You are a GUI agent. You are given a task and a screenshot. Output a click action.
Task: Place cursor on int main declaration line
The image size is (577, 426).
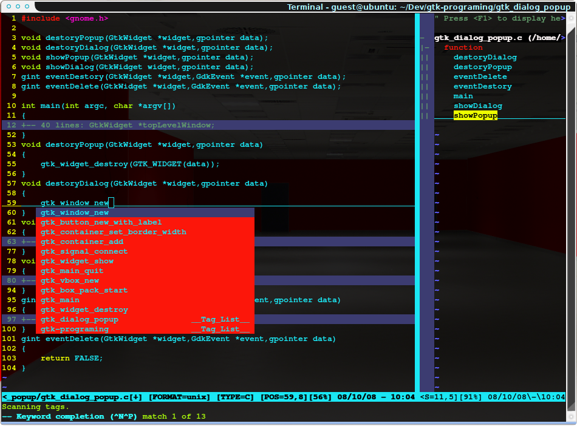click(x=98, y=106)
